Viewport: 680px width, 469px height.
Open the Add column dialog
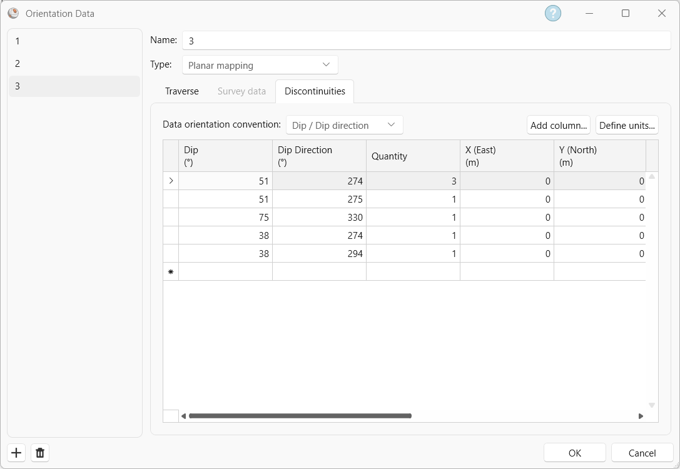[558, 124]
